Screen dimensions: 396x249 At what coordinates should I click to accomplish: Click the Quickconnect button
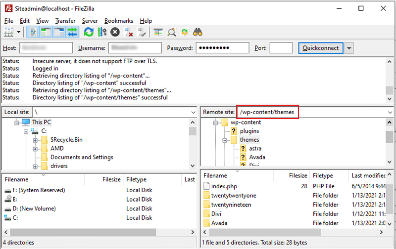coord(321,48)
